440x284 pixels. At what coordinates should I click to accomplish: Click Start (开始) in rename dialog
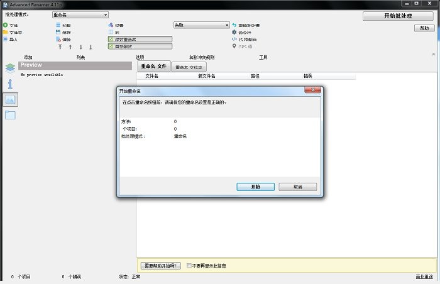[x=255, y=187]
